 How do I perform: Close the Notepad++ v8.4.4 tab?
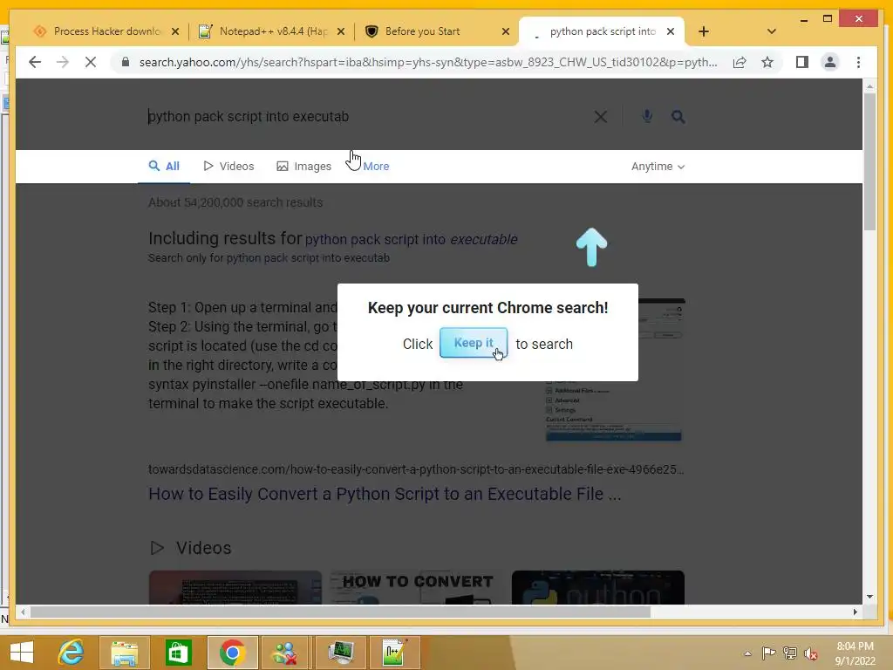[x=341, y=31]
